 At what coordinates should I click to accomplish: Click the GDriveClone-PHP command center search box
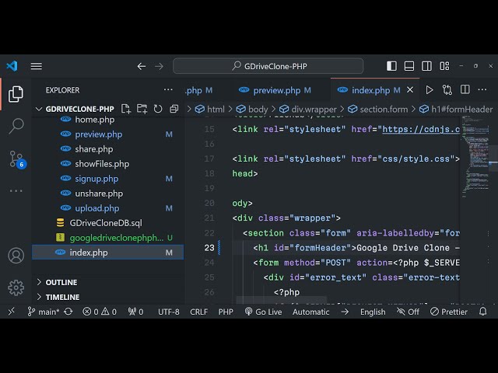(x=268, y=66)
